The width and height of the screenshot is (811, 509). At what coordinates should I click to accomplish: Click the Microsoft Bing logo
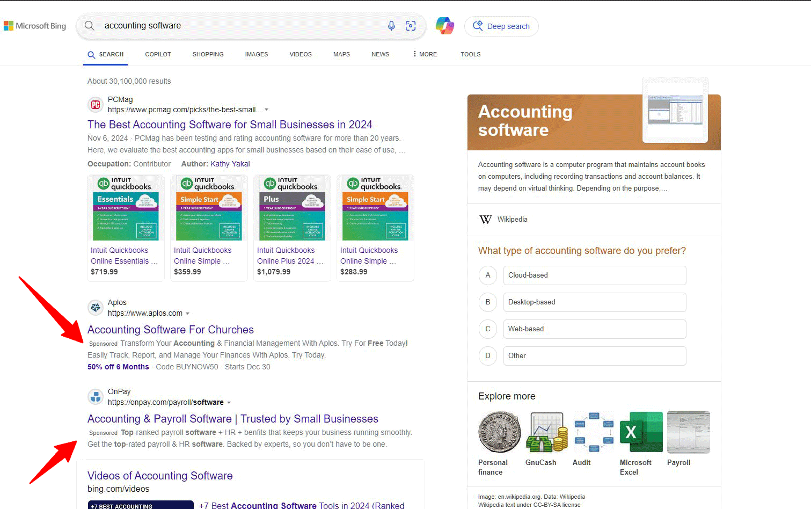click(35, 26)
